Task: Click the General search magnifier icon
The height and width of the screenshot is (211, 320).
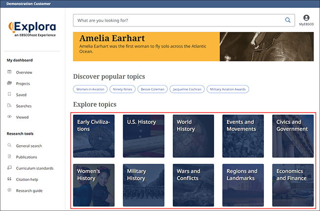Action: (x=9, y=145)
